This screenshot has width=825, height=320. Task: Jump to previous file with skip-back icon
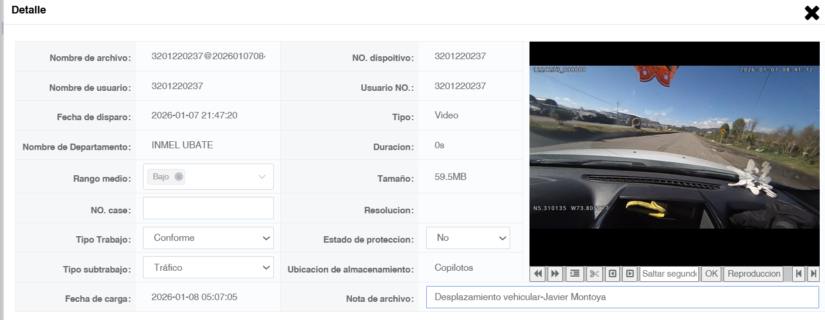pyautogui.click(x=798, y=274)
